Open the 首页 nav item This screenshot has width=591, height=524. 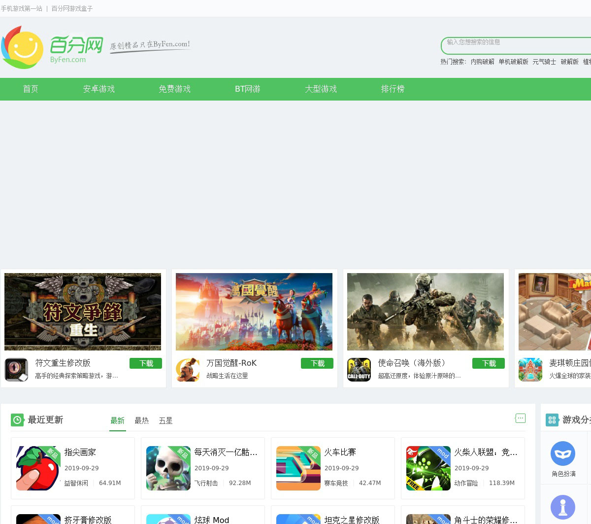tap(31, 89)
